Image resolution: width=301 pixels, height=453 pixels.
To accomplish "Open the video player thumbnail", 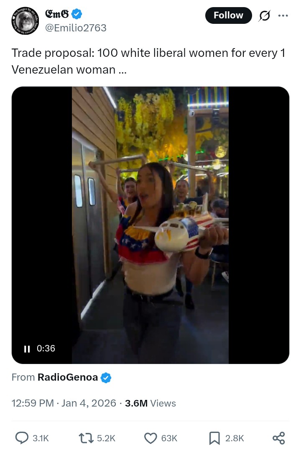I will tap(150, 225).
